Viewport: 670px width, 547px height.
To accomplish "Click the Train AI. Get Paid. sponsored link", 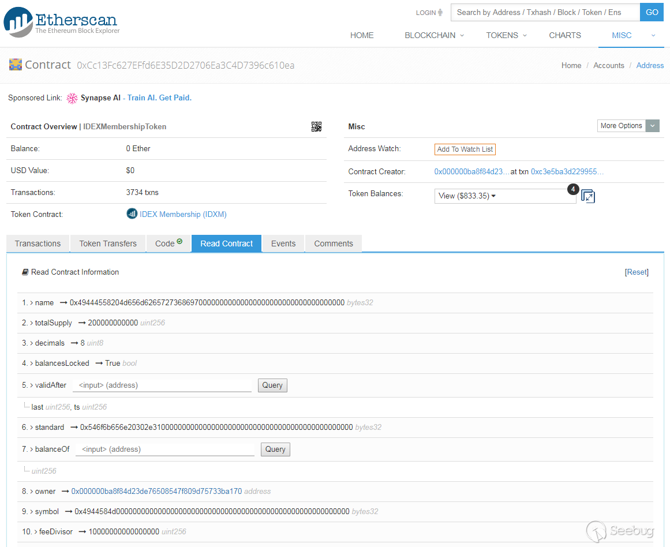I will [x=159, y=98].
